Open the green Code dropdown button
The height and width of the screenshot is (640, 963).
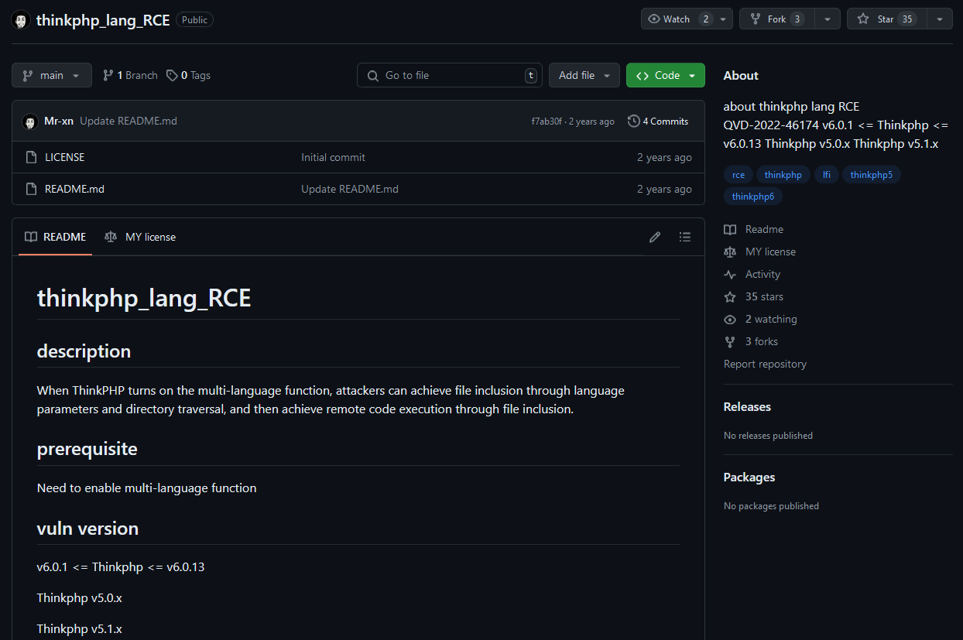(x=666, y=75)
